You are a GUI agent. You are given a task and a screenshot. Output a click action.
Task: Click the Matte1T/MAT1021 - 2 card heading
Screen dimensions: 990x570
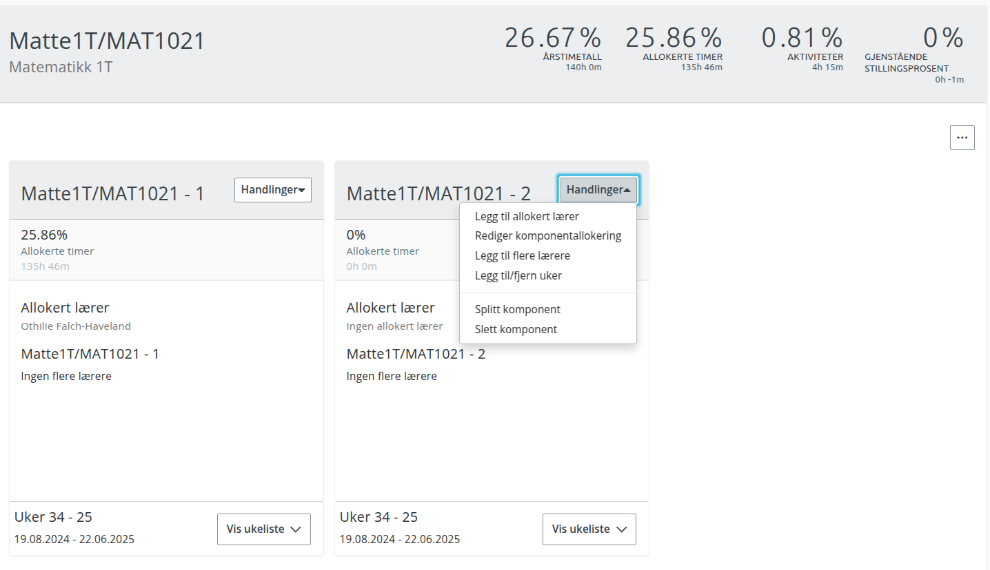(438, 193)
